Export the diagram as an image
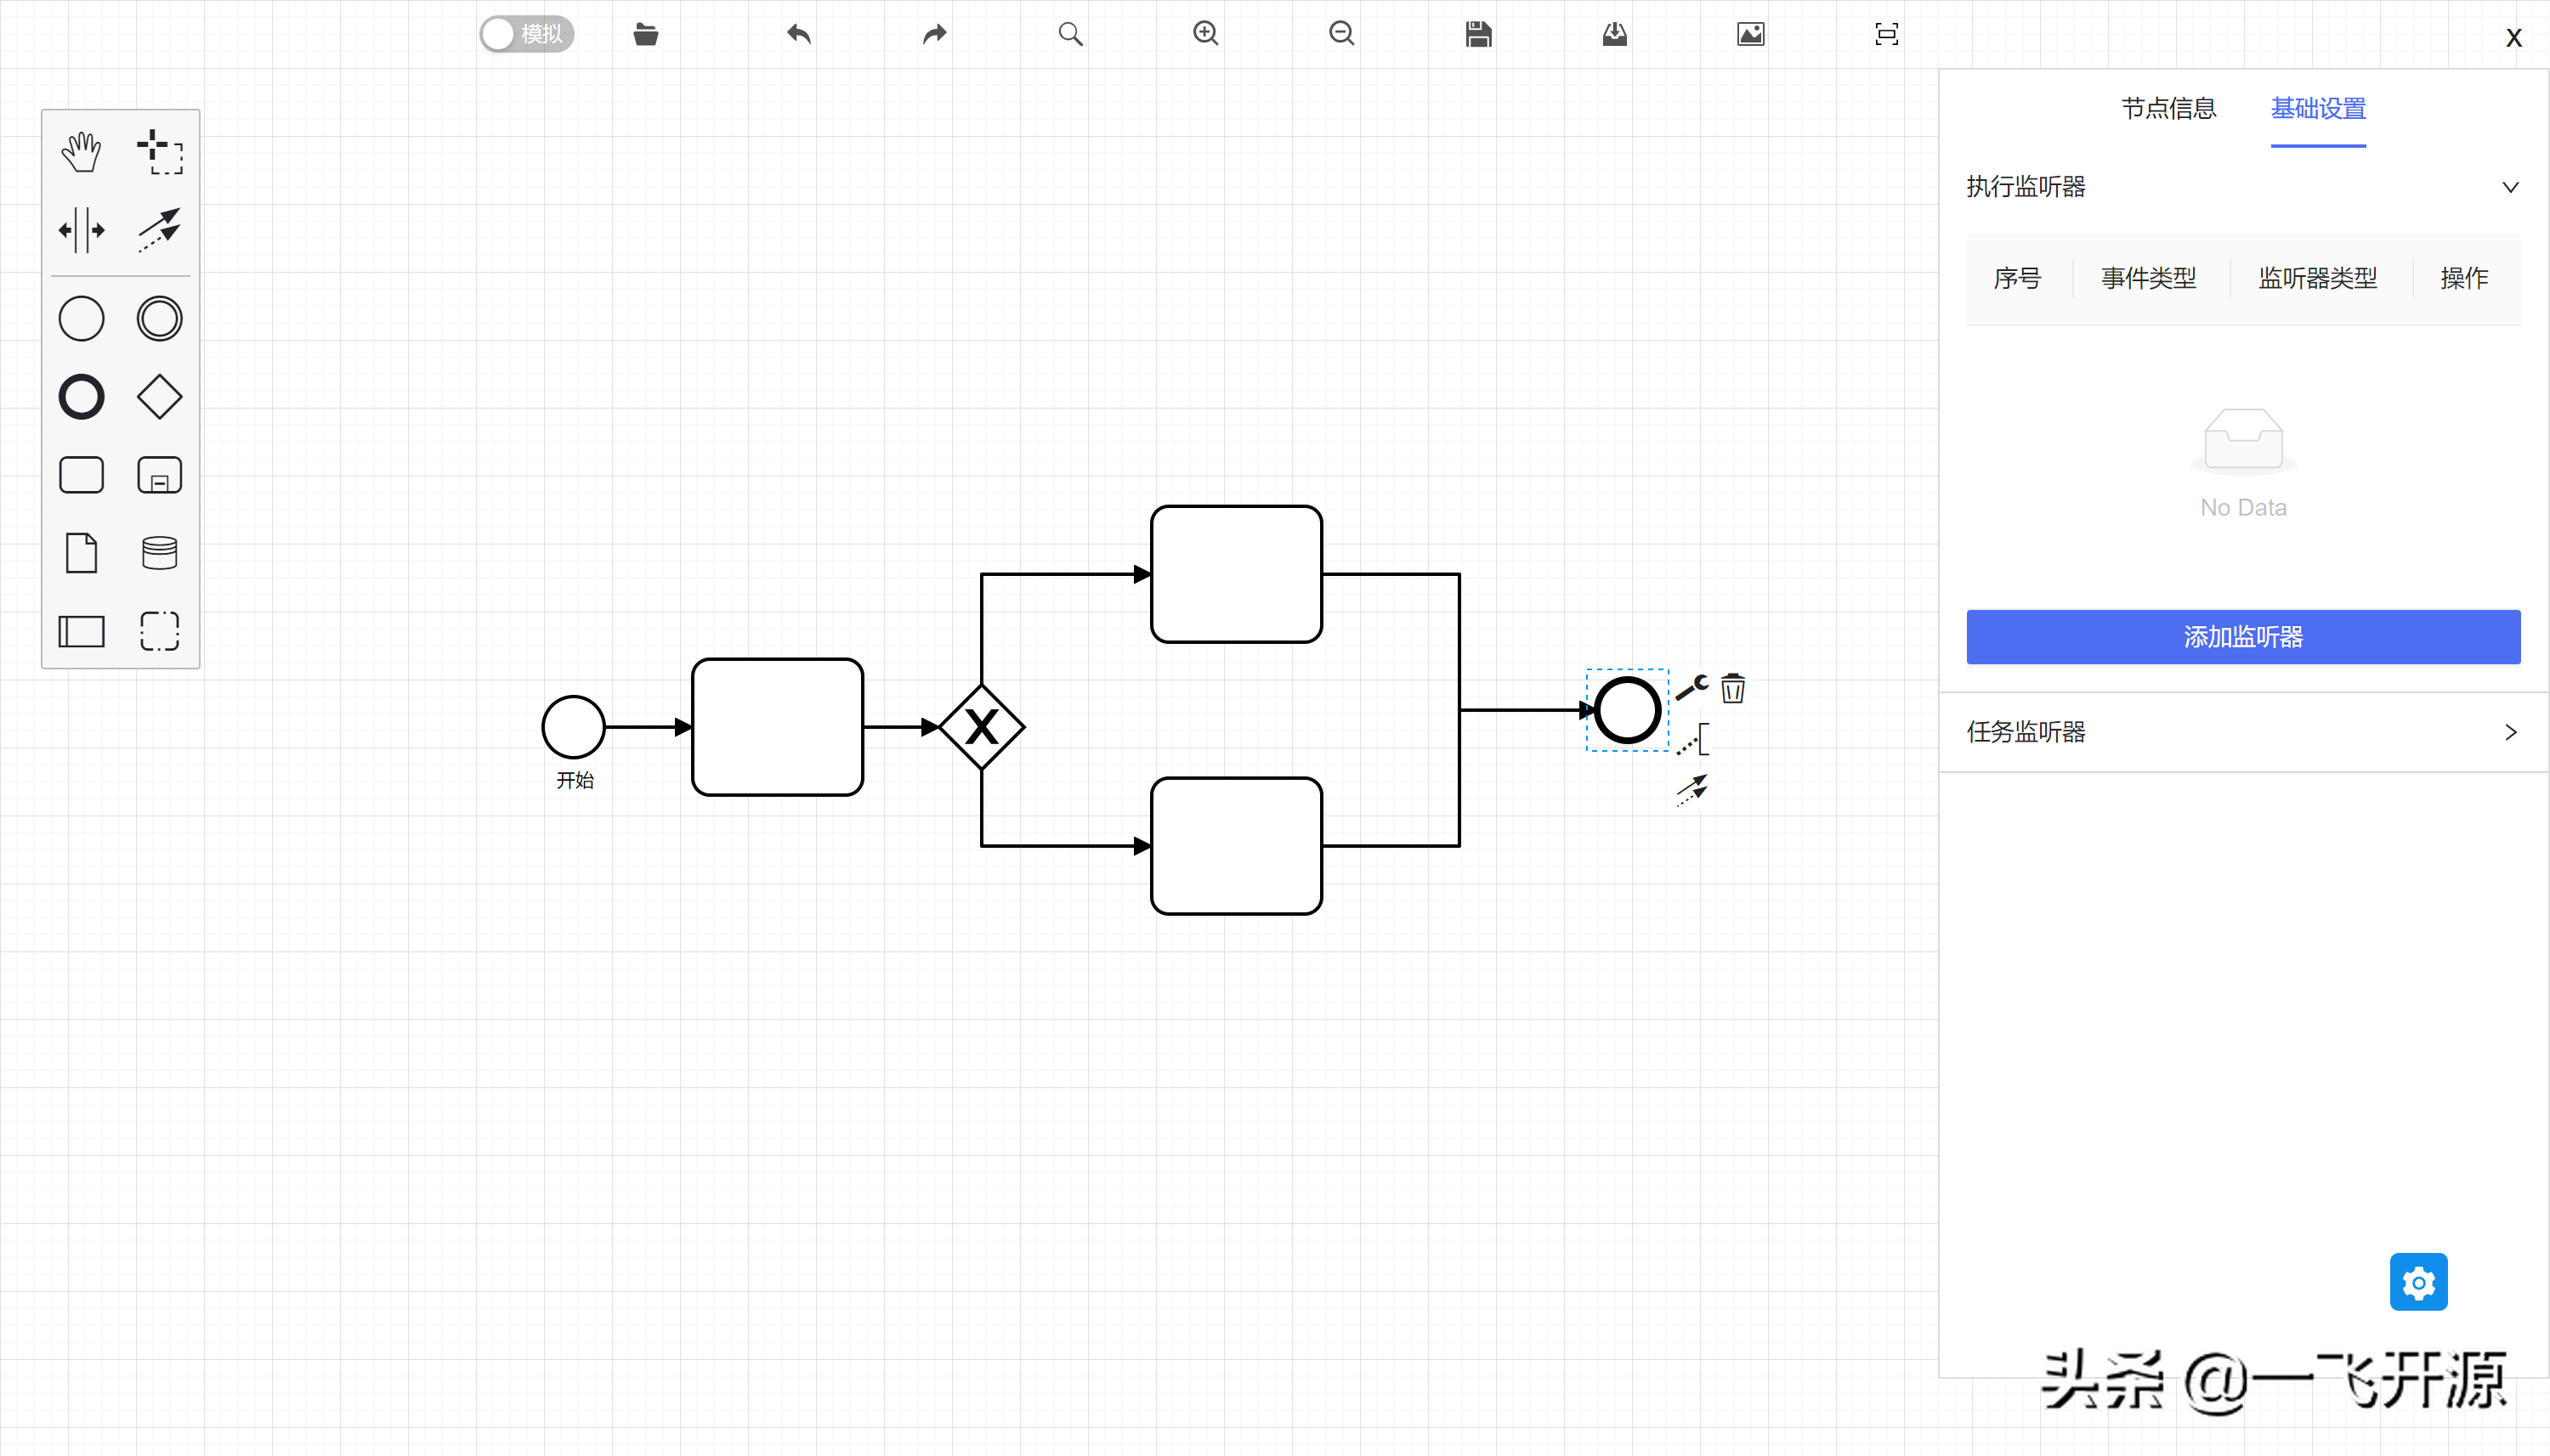 [x=1751, y=34]
